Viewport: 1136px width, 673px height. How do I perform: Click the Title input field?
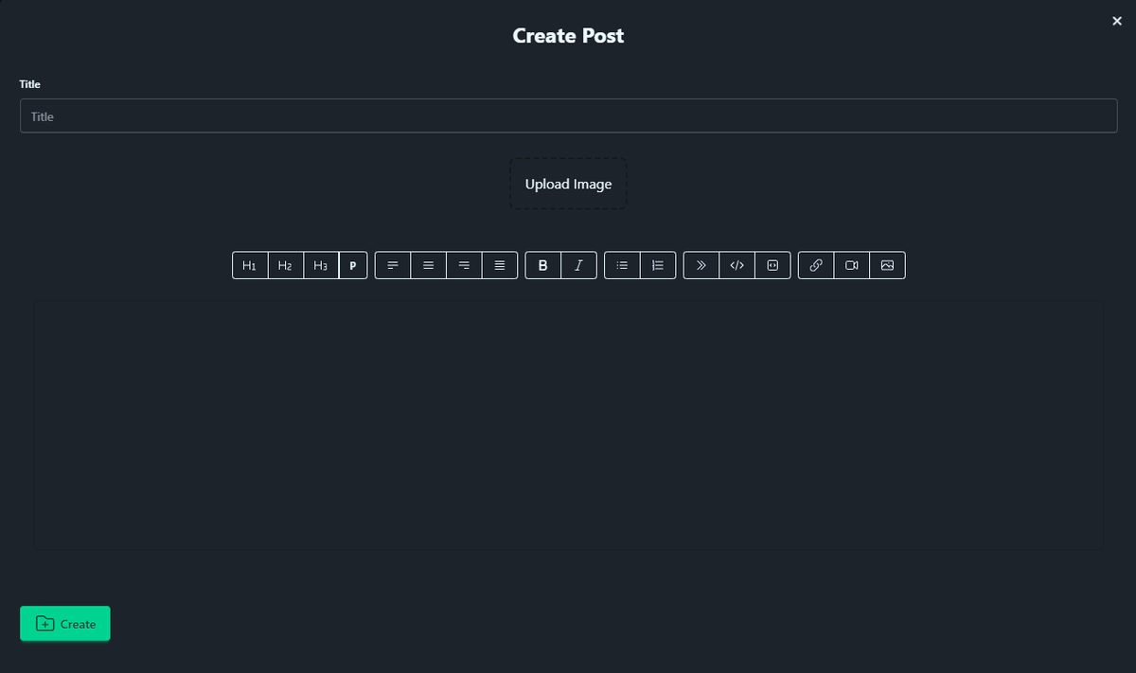(x=568, y=116)
